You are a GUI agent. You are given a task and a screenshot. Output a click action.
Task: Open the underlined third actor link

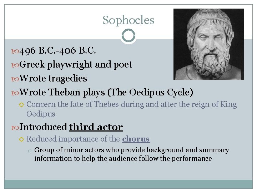pyautogui.click(x=96, y=127)
